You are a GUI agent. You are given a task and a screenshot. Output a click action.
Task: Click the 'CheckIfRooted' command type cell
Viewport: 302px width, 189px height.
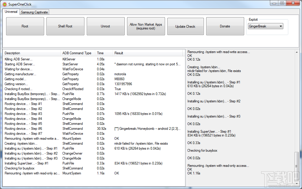point(73,89)
